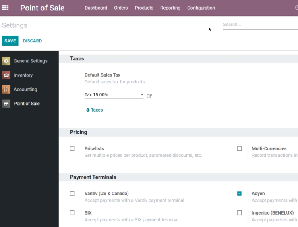Image resolution: width=298 pixels, height=227 pixels.
Task: Select General Settings in the sidebar
Action: (31, 61)
